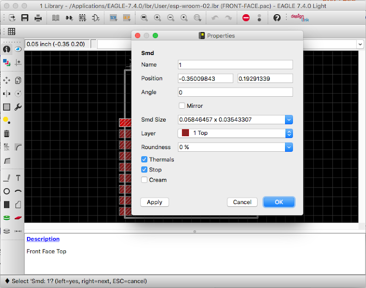Click the Go traffic-light icon
The image size is (366, 288).
point(259,18)
